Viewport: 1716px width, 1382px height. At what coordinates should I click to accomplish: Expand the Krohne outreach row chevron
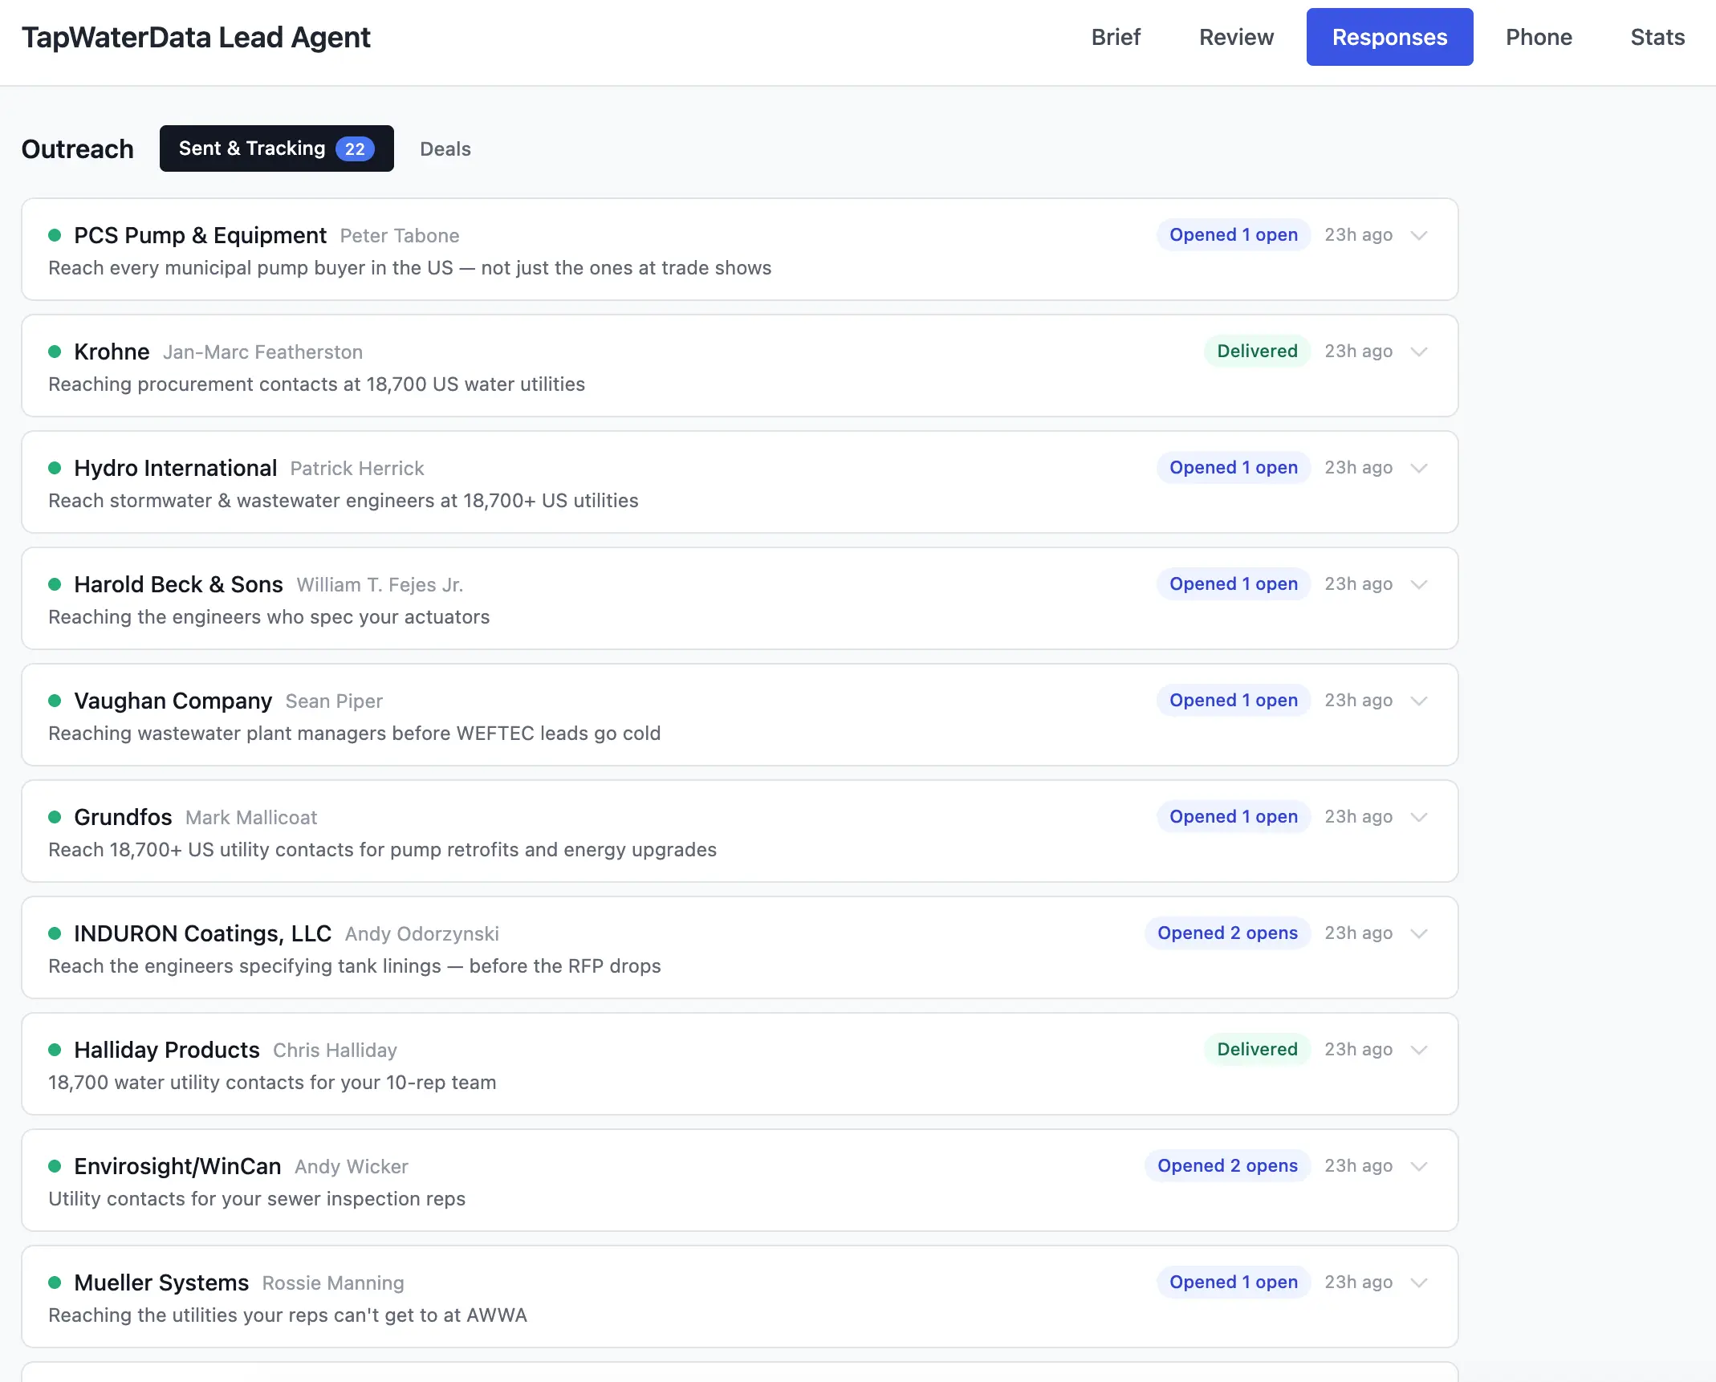(1419, 352)
